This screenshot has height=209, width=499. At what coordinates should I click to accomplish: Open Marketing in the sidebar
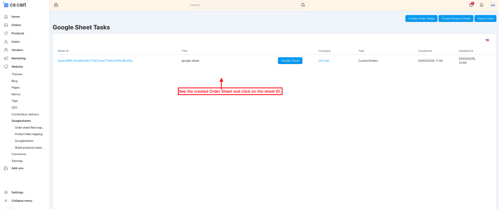click(x=19, y=58)
